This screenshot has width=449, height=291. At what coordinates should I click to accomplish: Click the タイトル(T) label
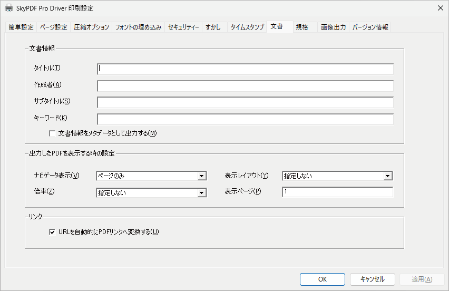coord(47,68)
